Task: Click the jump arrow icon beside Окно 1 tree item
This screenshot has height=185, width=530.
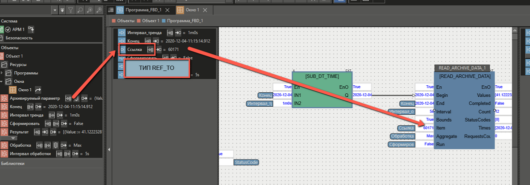Action: pos(38,90)
